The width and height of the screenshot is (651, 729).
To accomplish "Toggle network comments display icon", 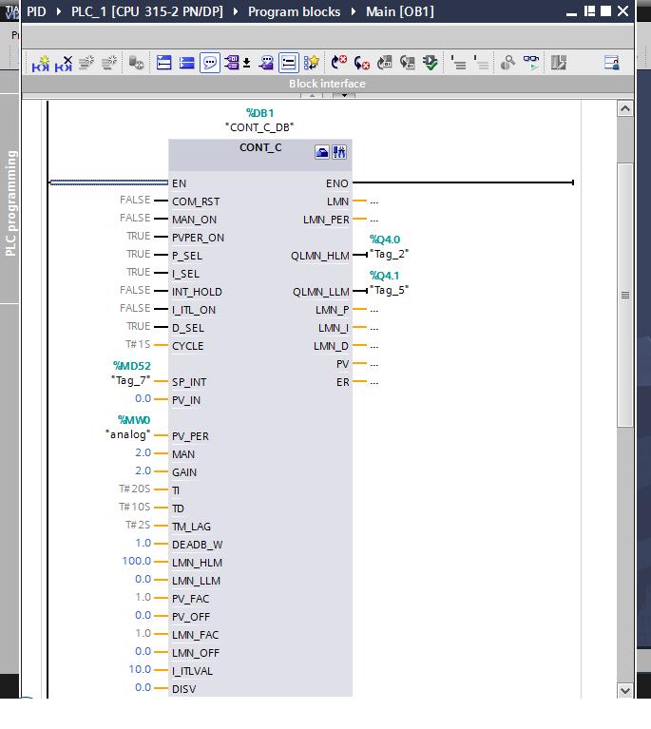I will click(266, 63).
